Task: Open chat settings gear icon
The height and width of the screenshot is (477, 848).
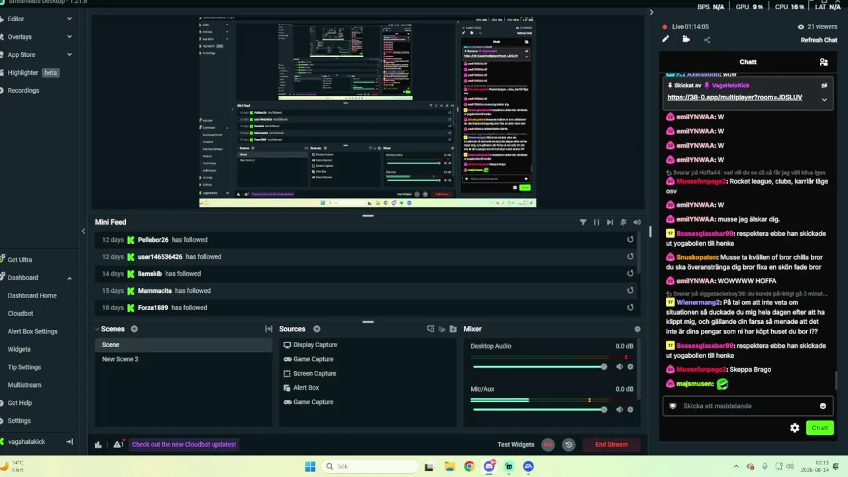Action: (x=795, y=428)
